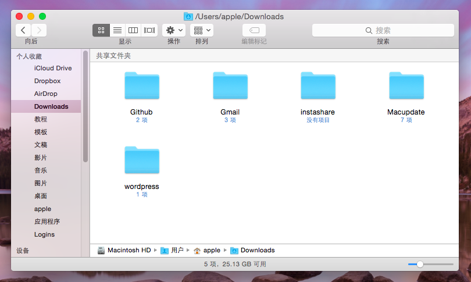Open the arrange-by dropdown

(202, 30)
